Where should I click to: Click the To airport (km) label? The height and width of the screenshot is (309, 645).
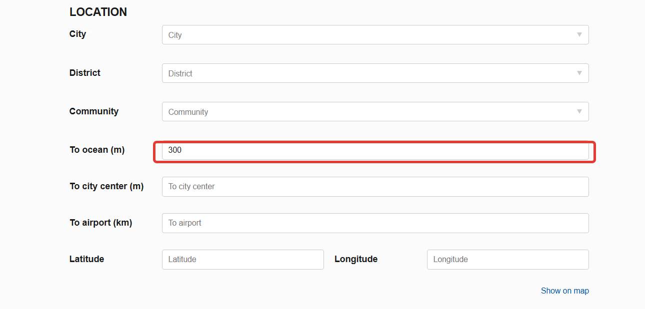point(100,223)
